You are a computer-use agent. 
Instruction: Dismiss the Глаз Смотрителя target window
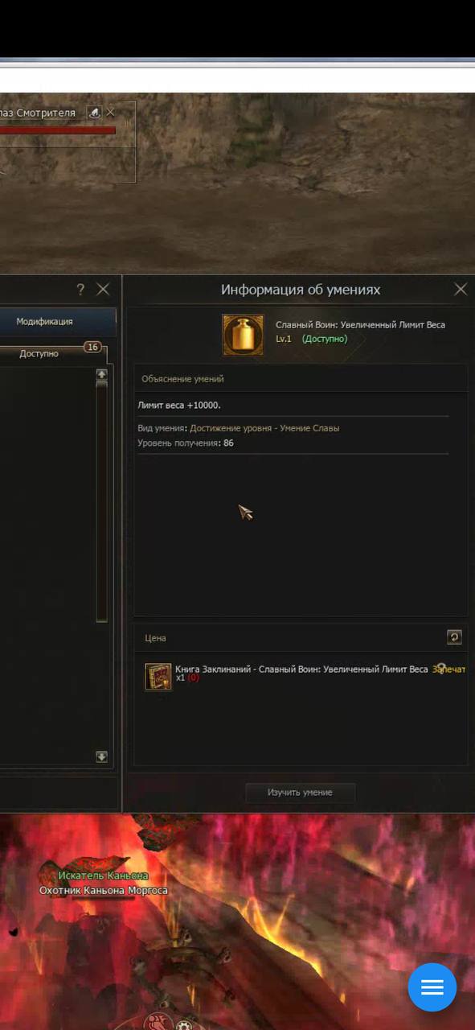point(111,113)
